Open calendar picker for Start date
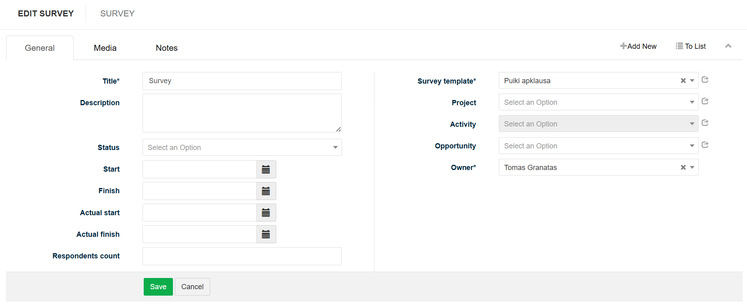 pos(266,170)
